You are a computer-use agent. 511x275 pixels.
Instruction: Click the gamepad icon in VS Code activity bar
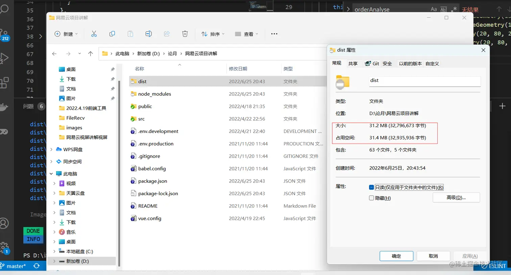click(4, 132)
